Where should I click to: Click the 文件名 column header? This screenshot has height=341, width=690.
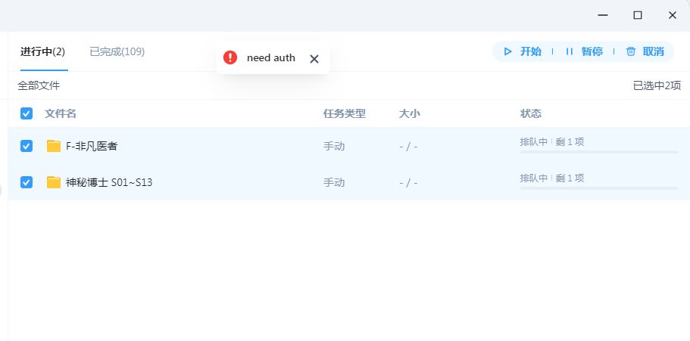[61, 114]
